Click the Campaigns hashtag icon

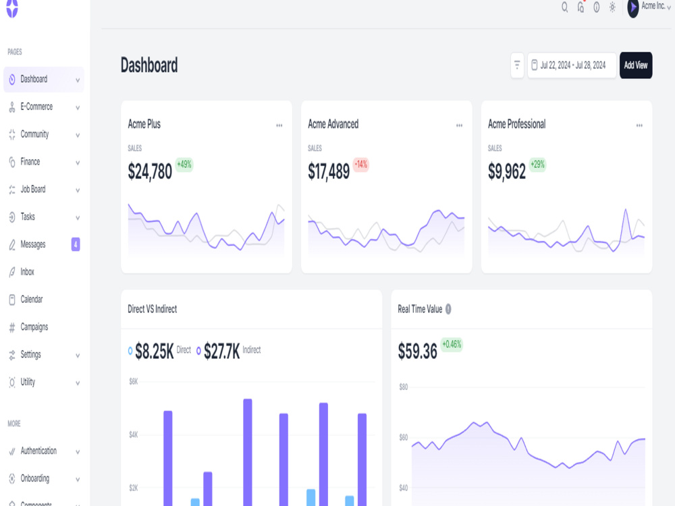(x=12, y=327)
